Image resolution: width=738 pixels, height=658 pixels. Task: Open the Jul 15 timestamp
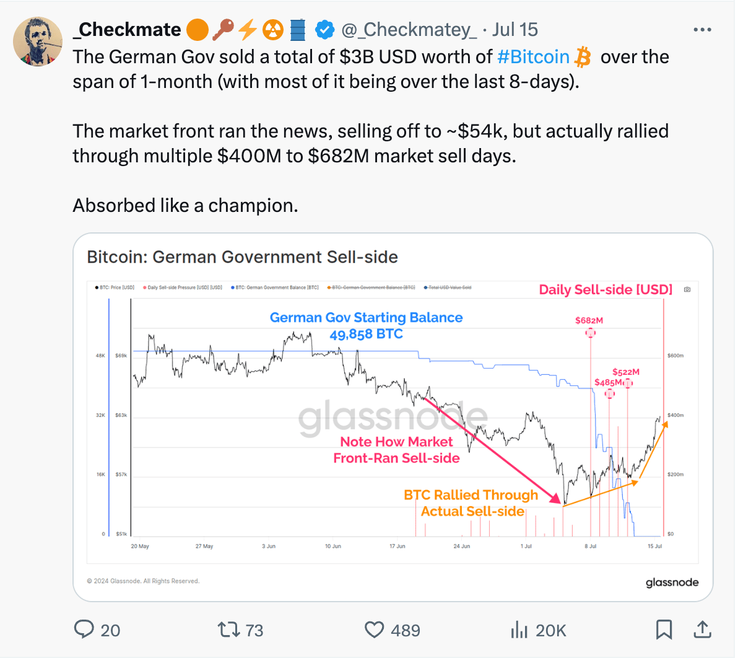pos(515,30)
